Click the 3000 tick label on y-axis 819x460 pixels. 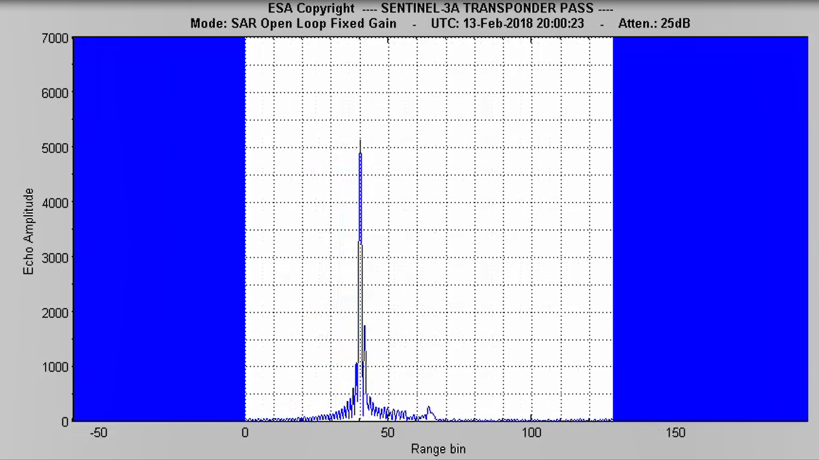[x=55, y=258]
